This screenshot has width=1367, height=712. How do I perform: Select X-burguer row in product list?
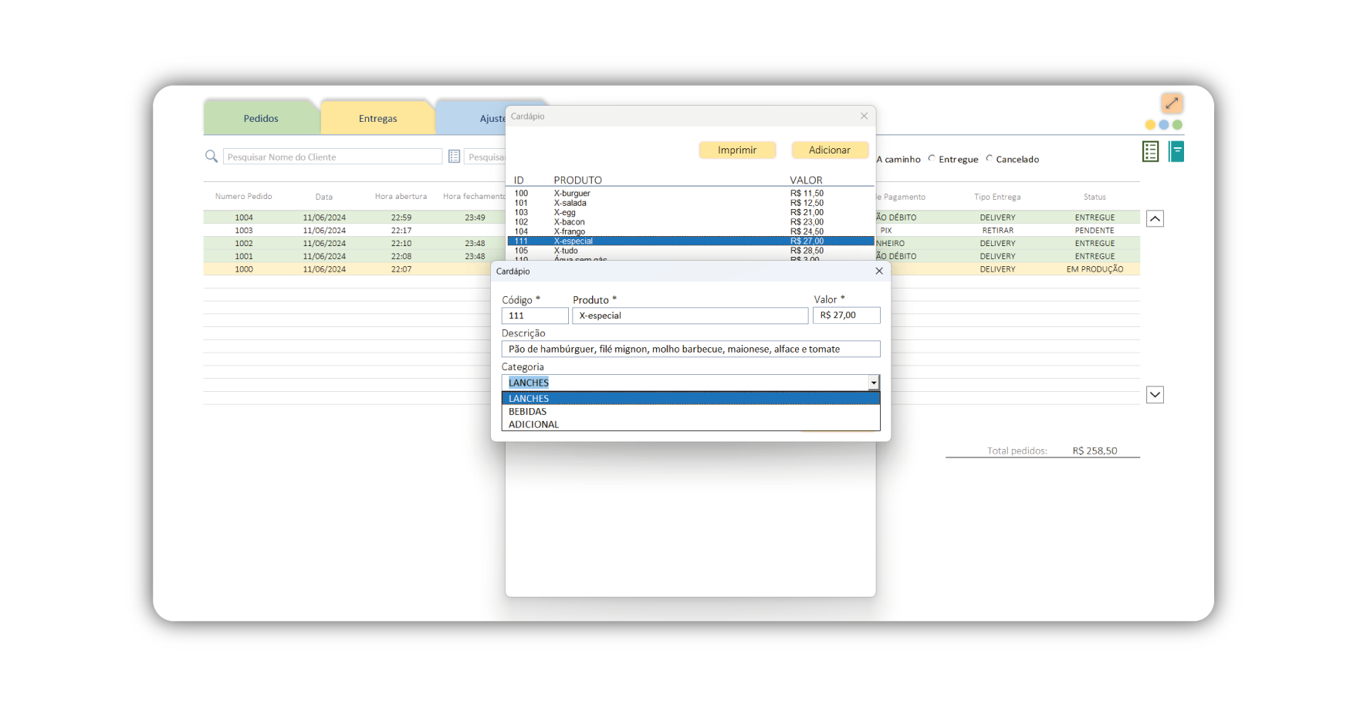point(691,194)
